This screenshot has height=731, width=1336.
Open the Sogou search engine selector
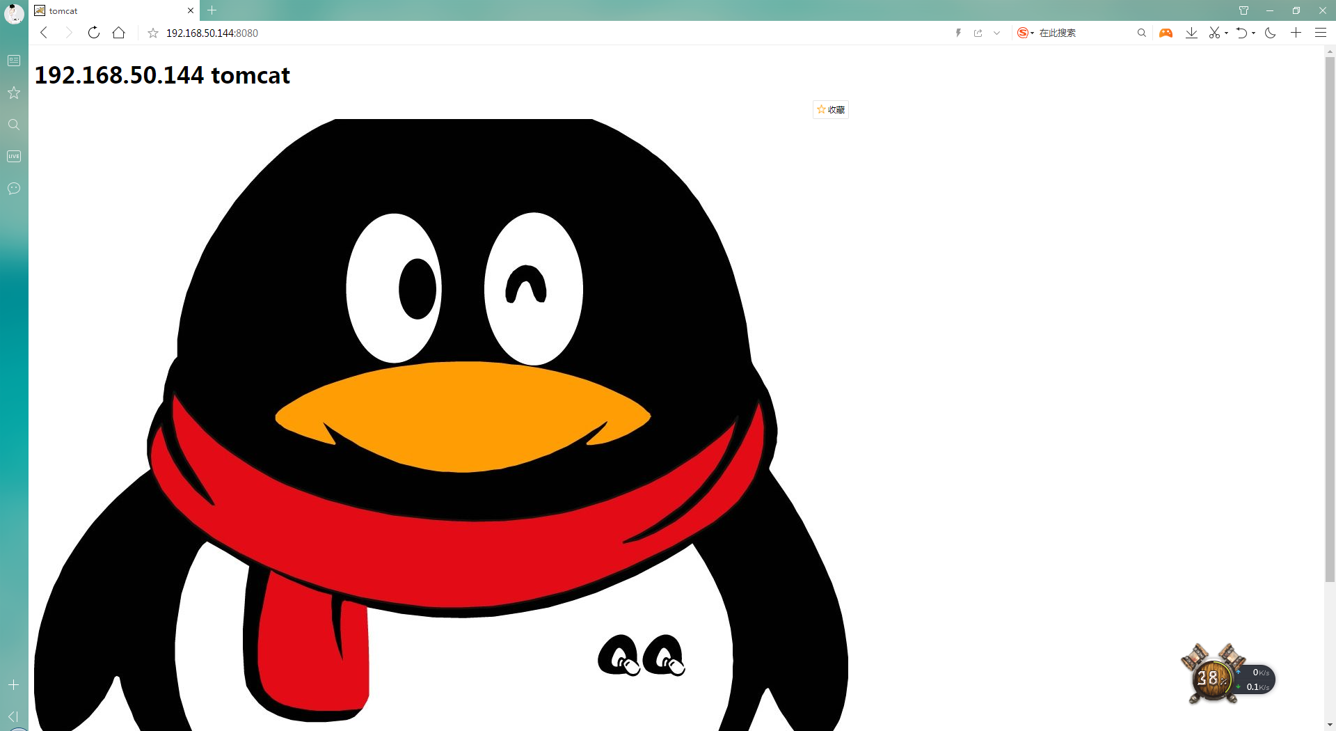[1025, 33]
